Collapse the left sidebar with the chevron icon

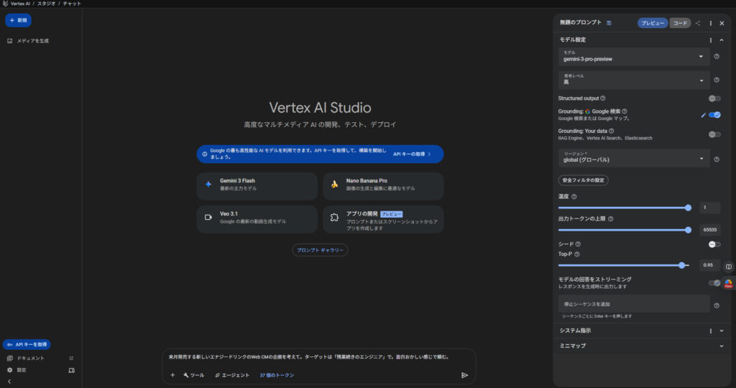point(9,382)
